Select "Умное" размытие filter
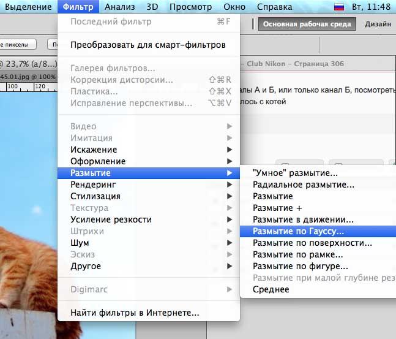The image size is (396, 339). point(318,173)
